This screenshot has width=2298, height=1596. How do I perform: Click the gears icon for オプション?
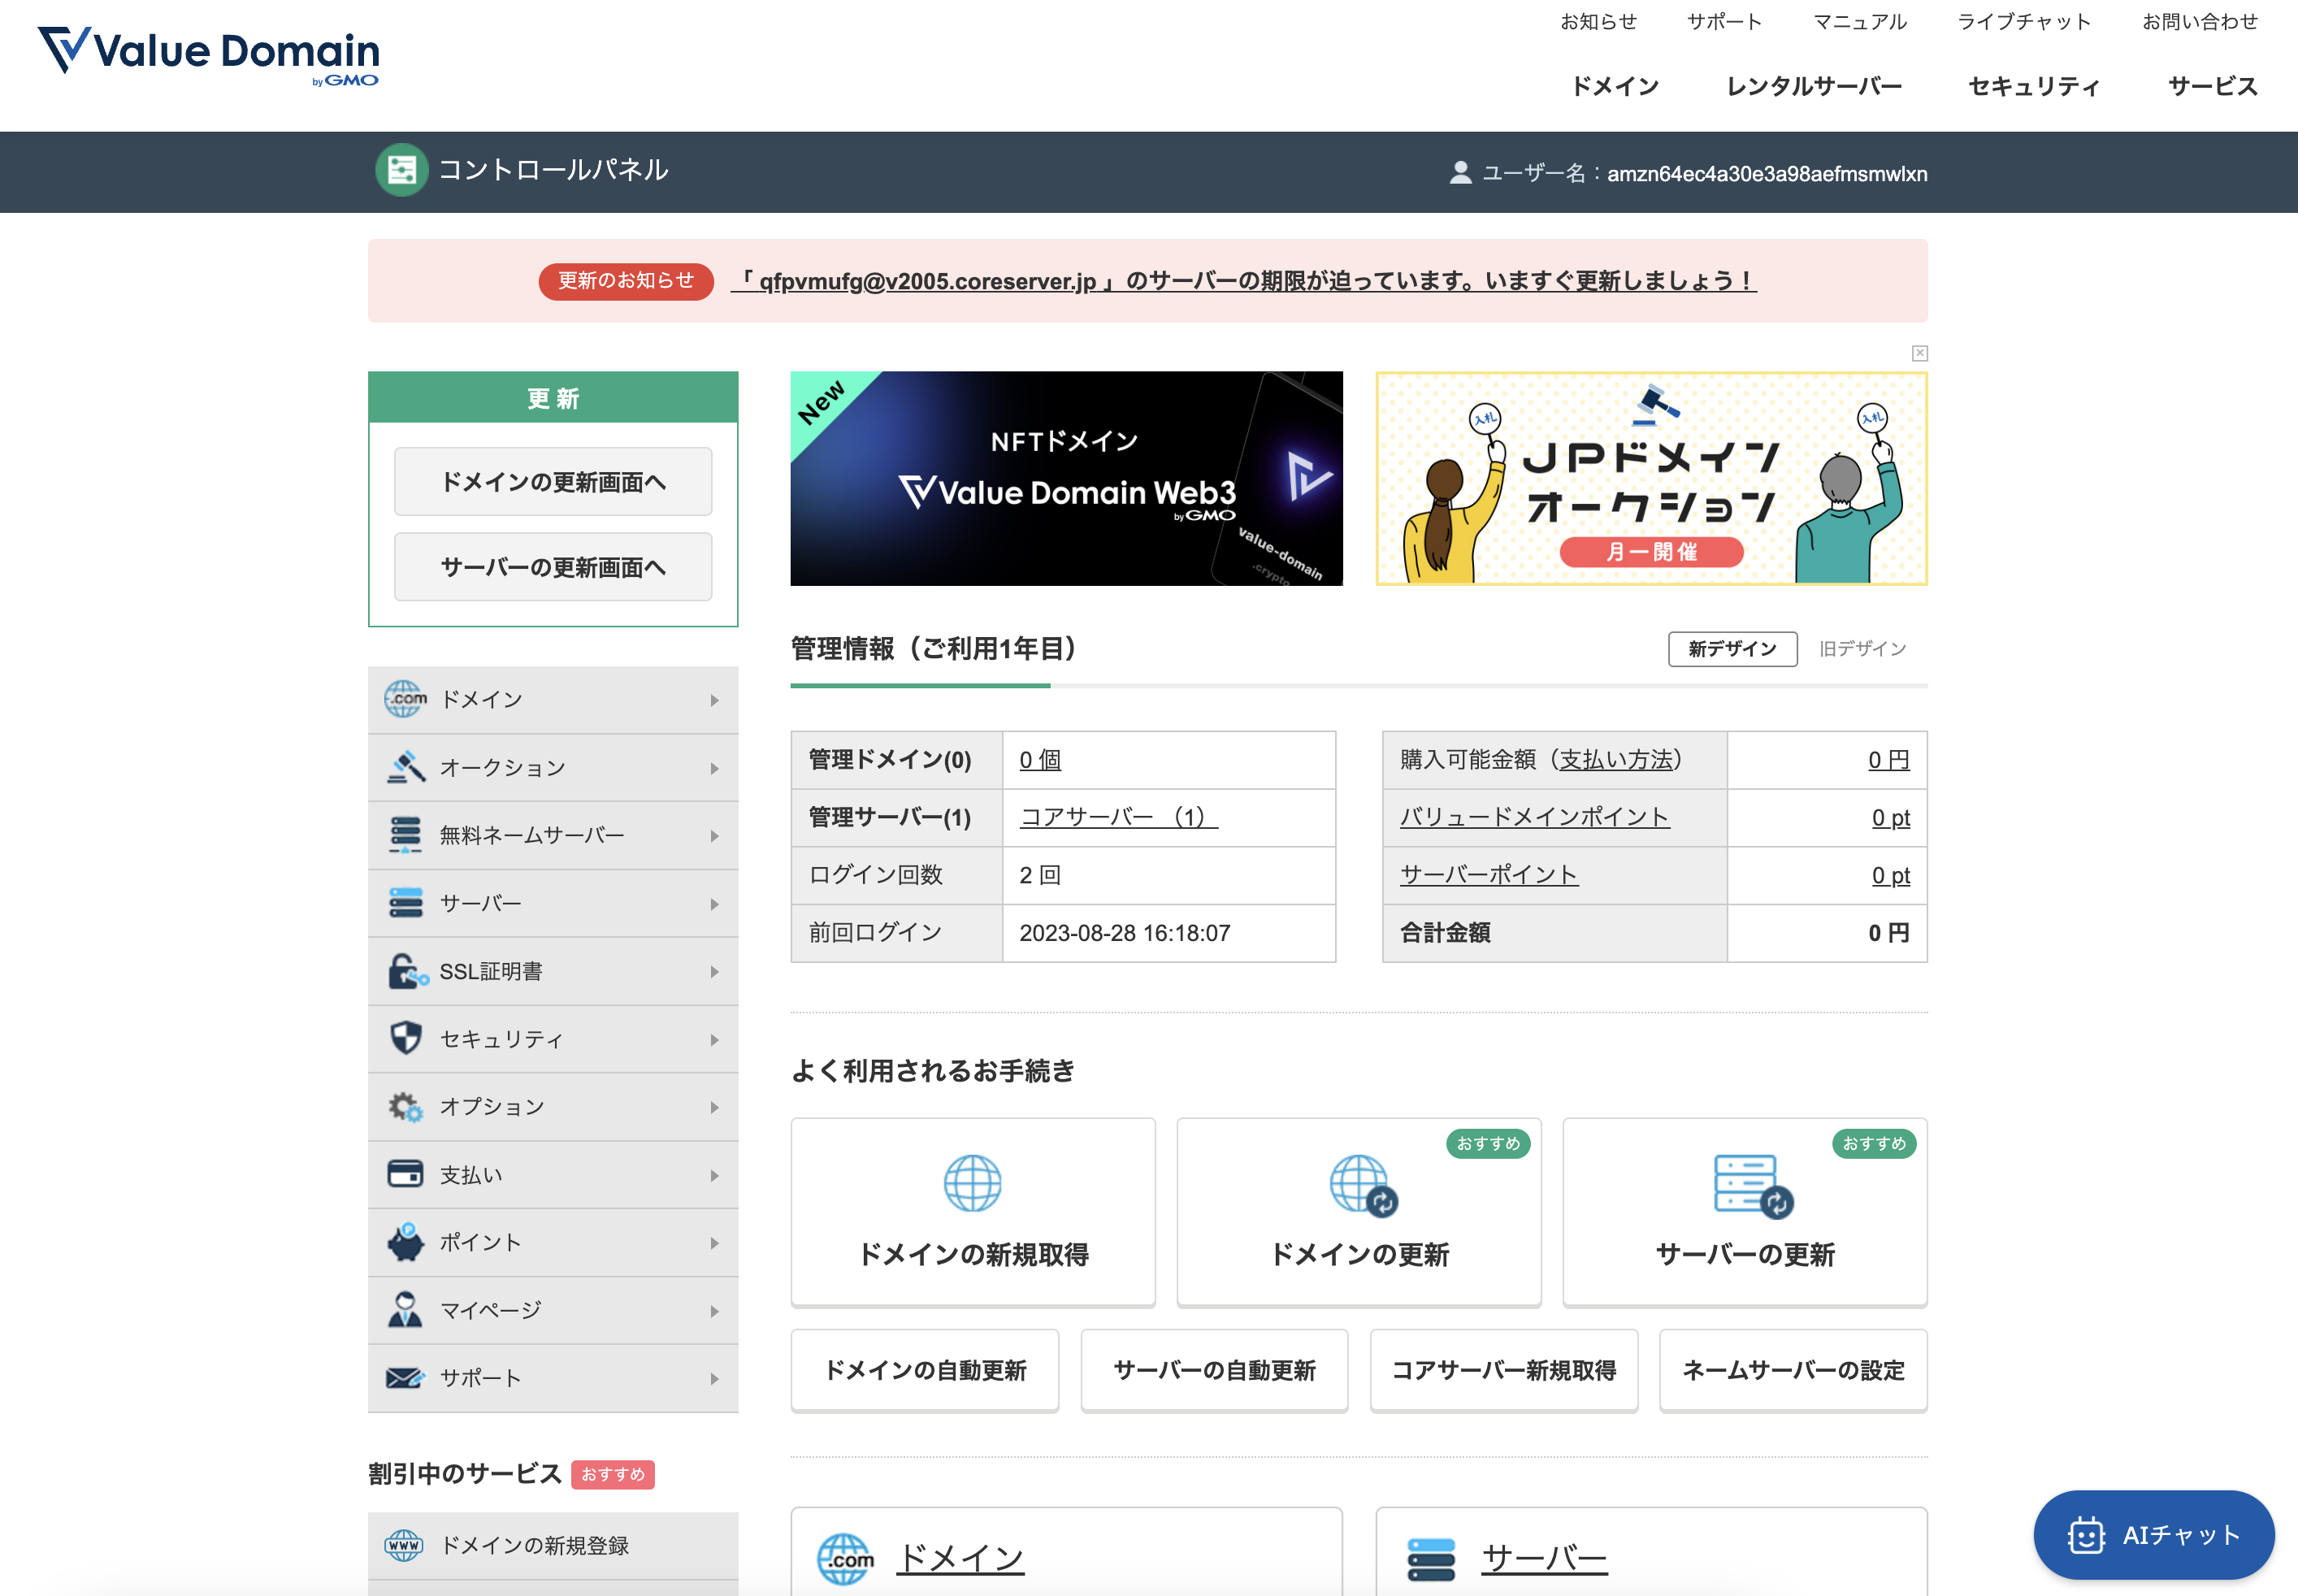(x=405, y=1106)
